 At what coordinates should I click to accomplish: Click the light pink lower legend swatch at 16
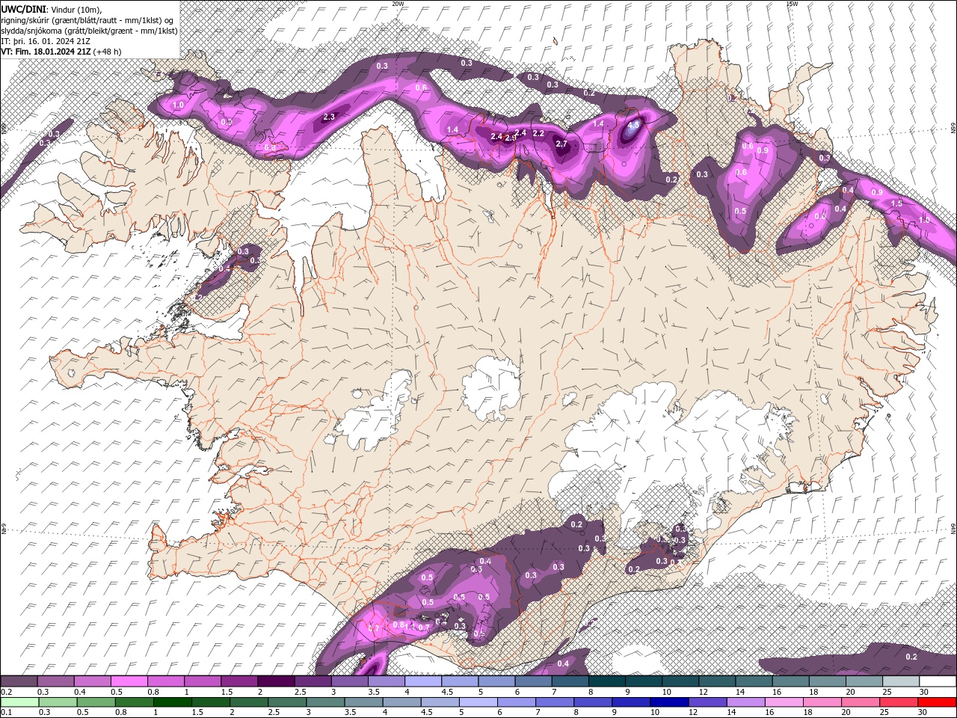[784, 702]
